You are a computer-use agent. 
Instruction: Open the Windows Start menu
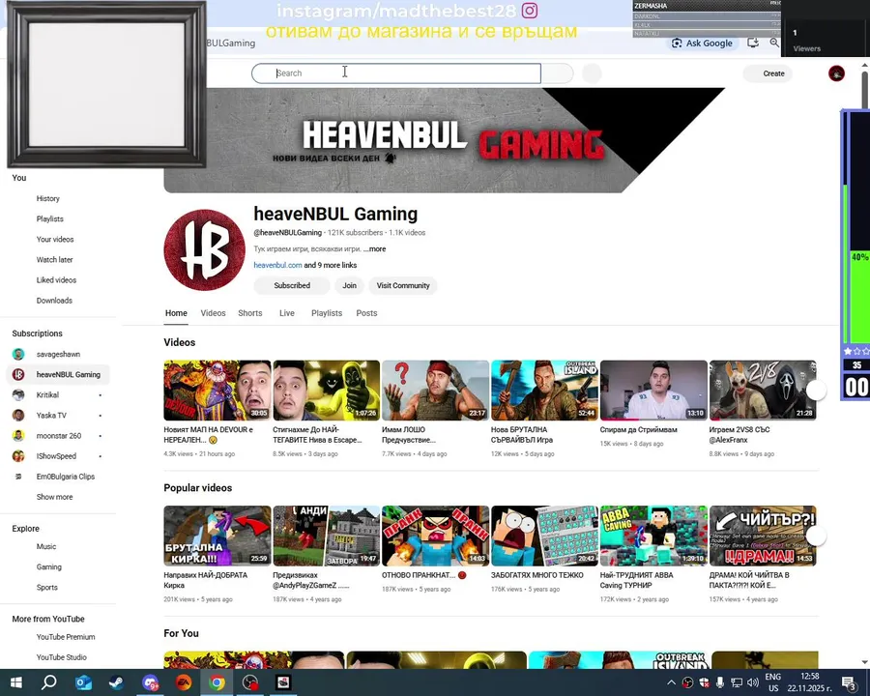pyautogui.click(x=15, y=682)
